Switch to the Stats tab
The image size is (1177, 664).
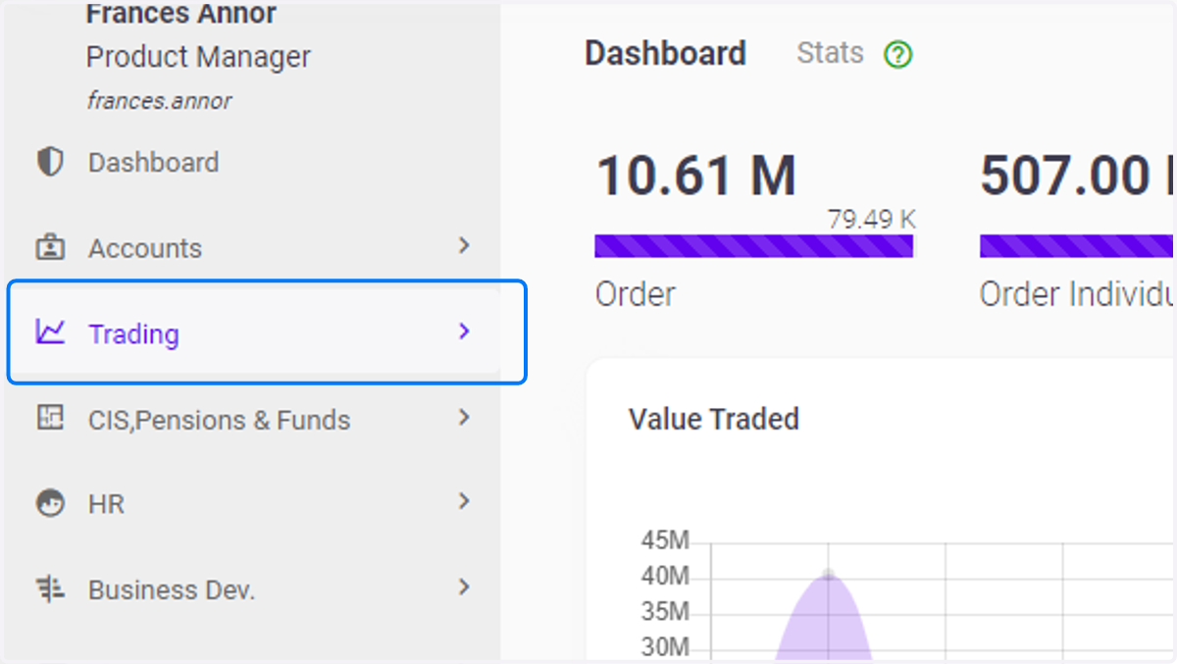coord(831,53)
